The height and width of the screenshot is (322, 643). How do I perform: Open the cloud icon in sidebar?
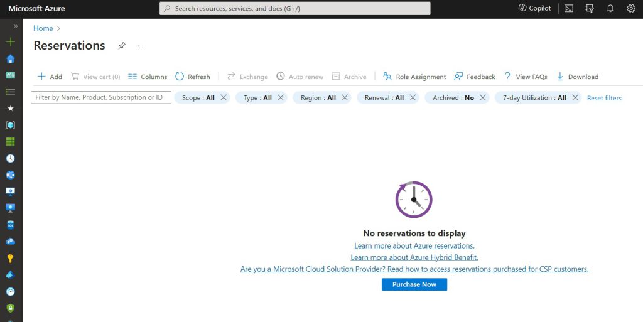(11, 242)
